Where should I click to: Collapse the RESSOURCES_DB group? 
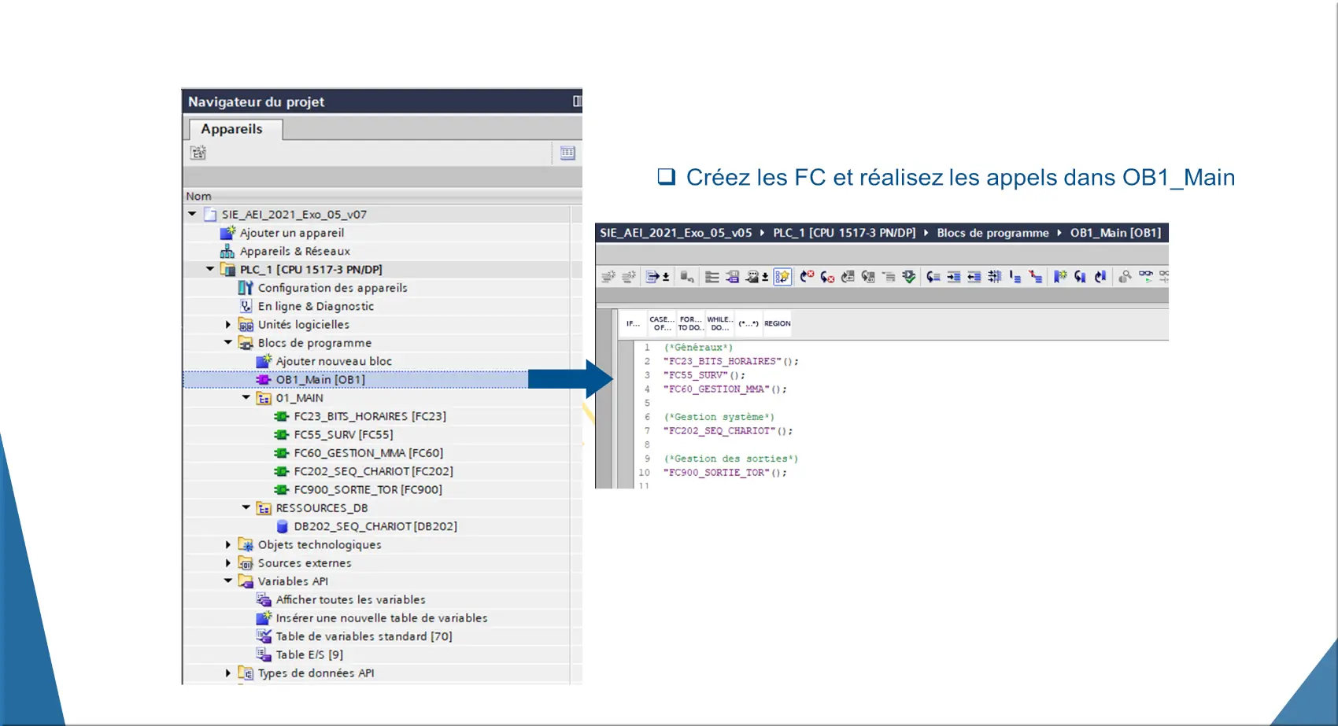246,507
